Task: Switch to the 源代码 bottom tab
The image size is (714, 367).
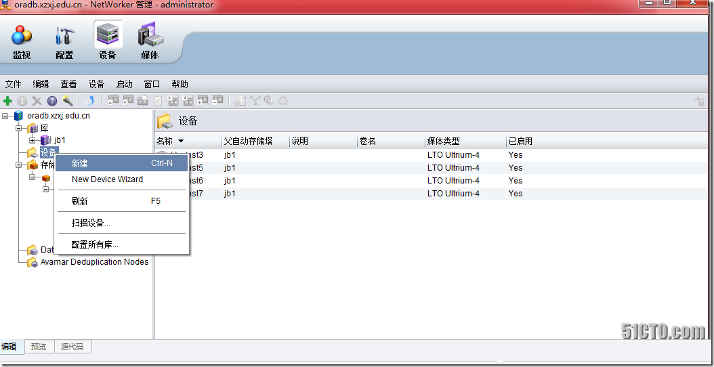Action: (72, 347)
